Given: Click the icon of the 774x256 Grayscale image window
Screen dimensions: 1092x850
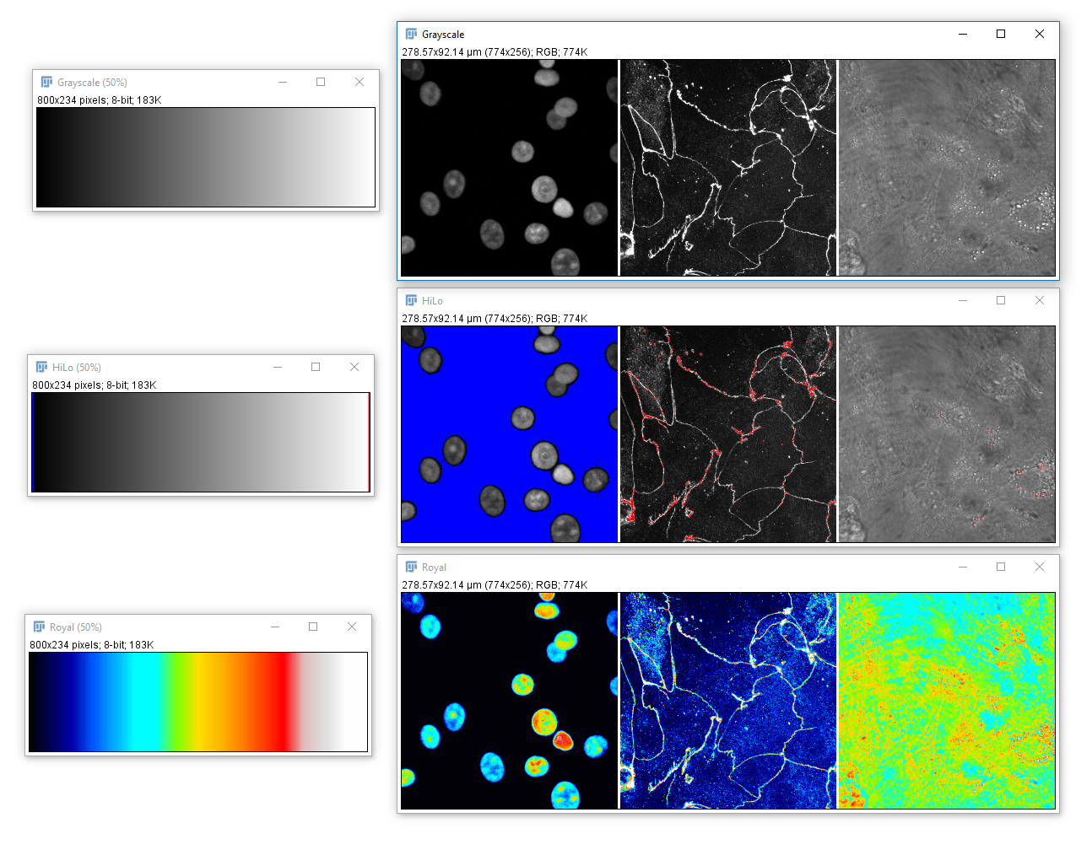Looking at the screenshot, I should (411, 35).
